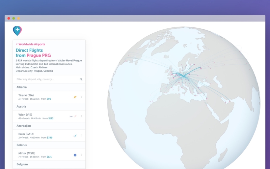
Task: Click the yellow window button
Action: [18, 18]
